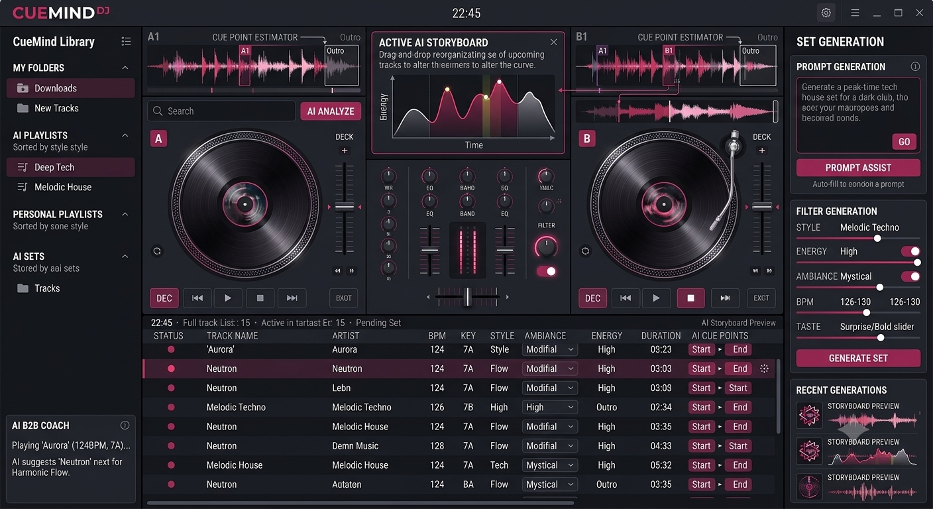Click the Deck A plus icon
933x509 pixels.
tap(345, 150)
